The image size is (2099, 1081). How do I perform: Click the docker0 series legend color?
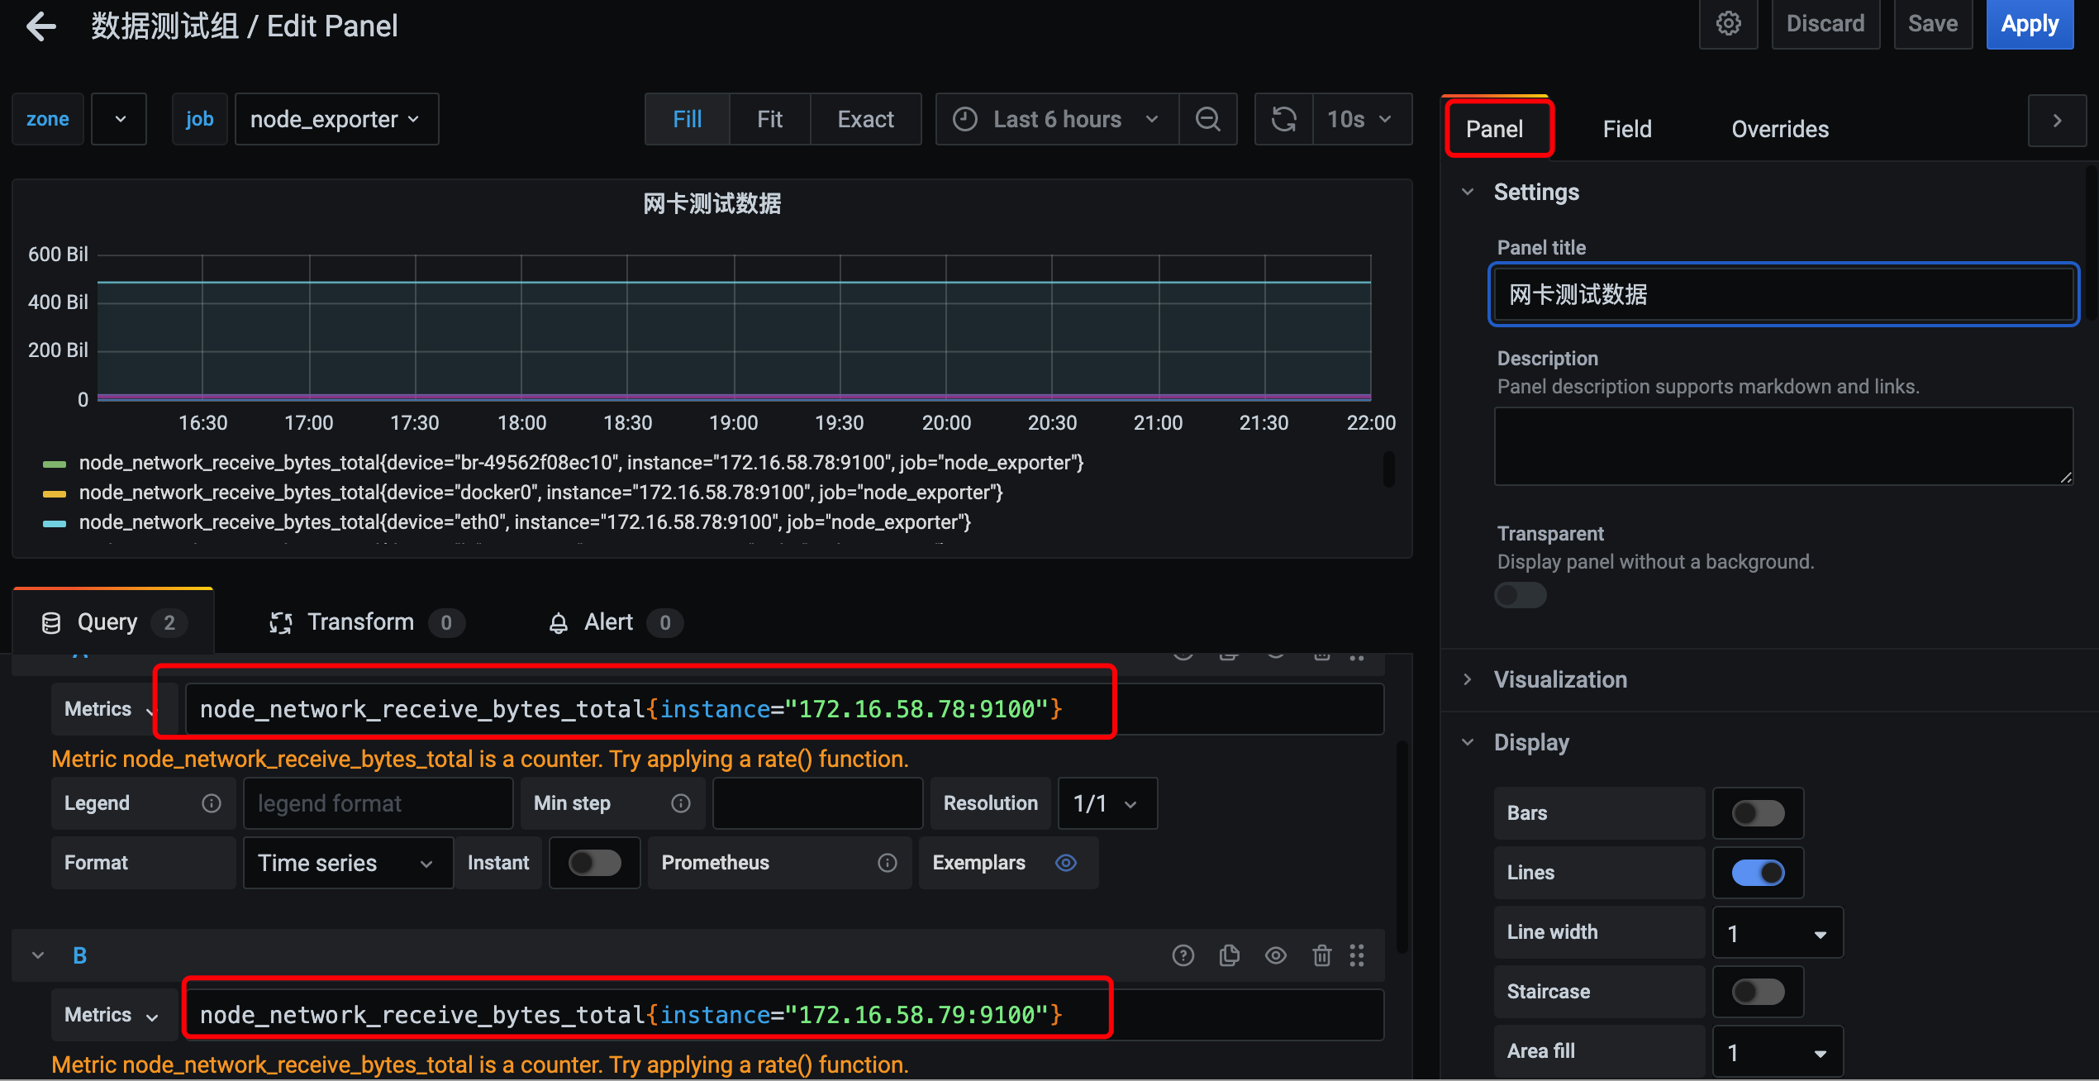pyautogui.click(x=55, y=493)
